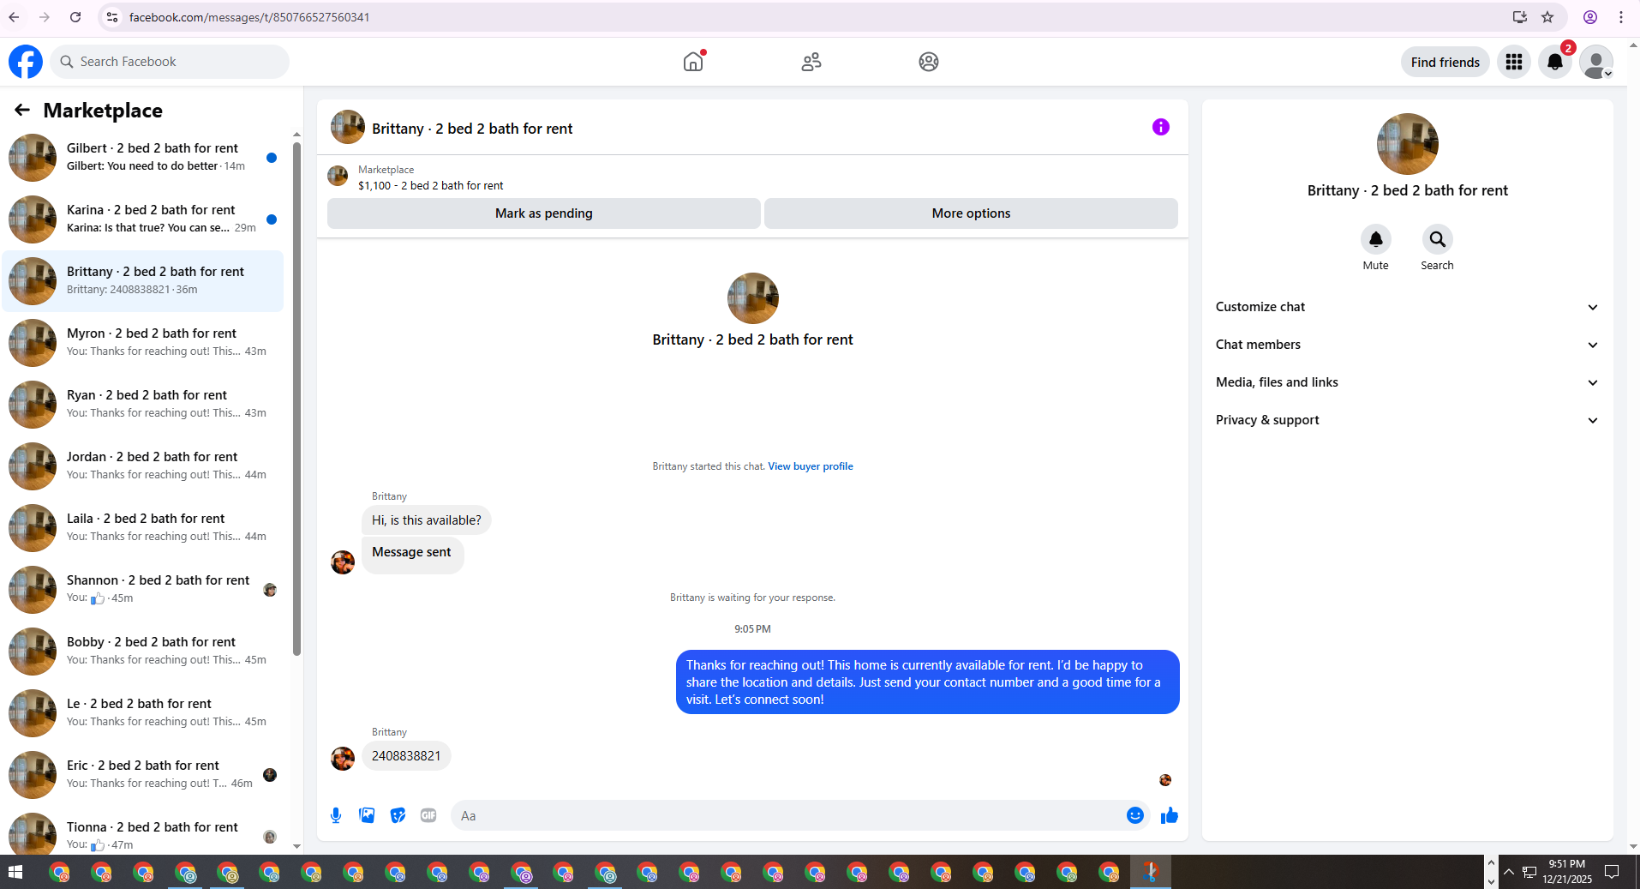Search within the conversation

point(1438,239)
